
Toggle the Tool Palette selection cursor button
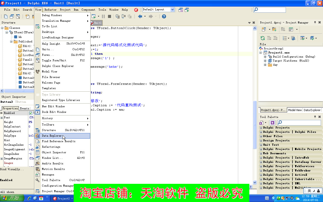272,123
